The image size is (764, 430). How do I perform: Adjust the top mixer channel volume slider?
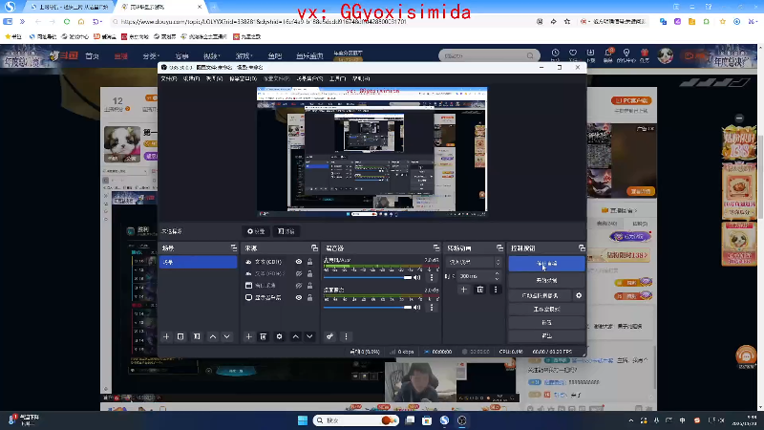pyautogui.click(x=368, y=277)
